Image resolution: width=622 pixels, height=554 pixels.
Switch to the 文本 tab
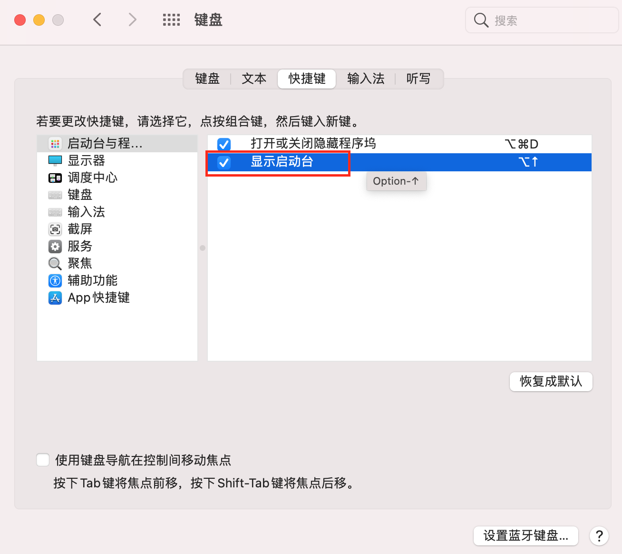point(254,79)
